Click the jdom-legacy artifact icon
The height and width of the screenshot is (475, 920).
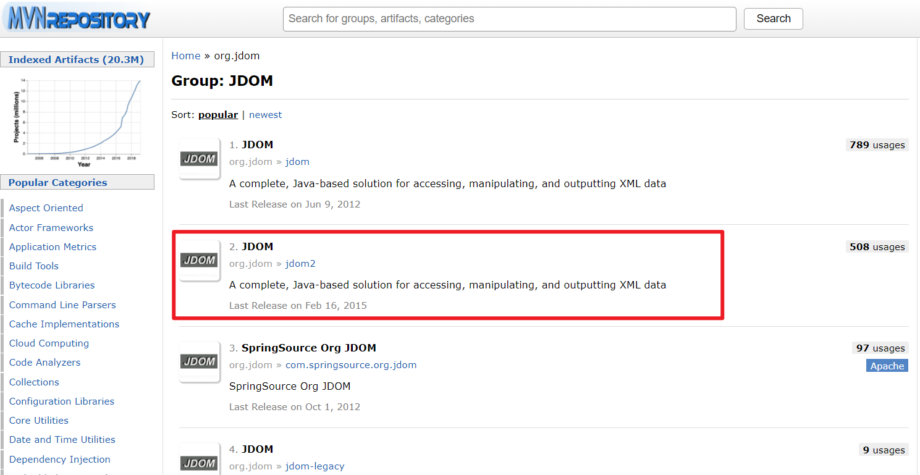point(199,460)
